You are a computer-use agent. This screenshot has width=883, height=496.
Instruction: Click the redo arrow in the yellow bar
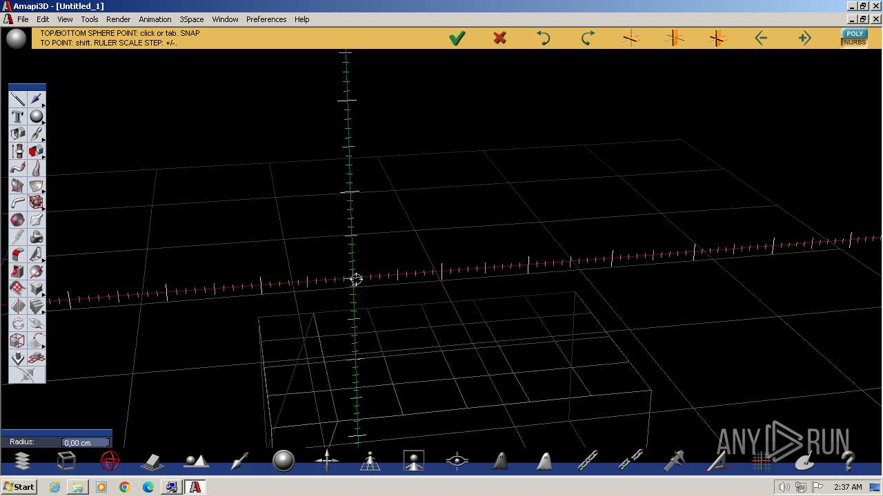[x=588, y=39]
